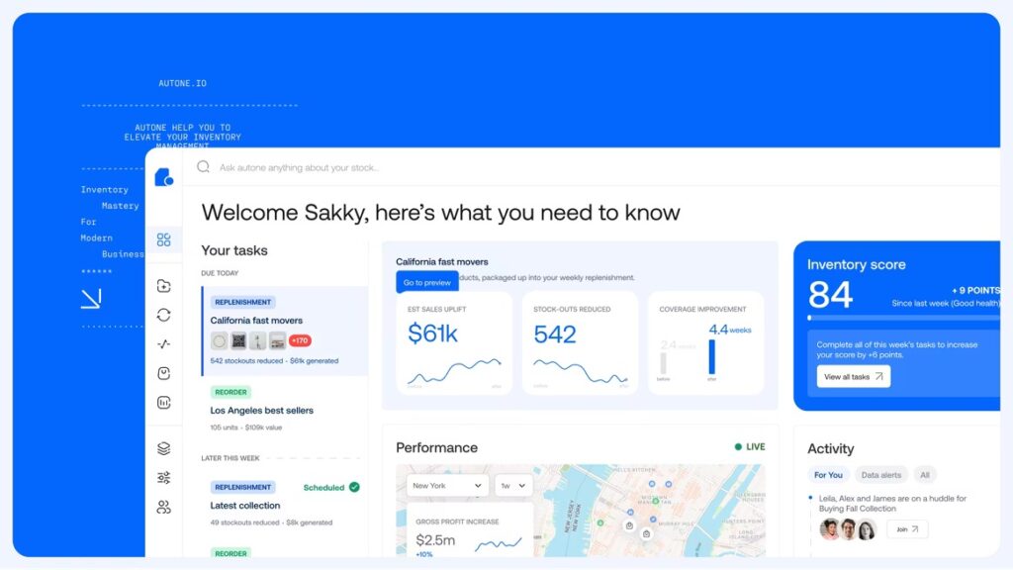Image resolution: width=1013 pixels, height=570 pixels.
Task: Open the stacked layers icon in sidebar
Action: pos(164,448)
